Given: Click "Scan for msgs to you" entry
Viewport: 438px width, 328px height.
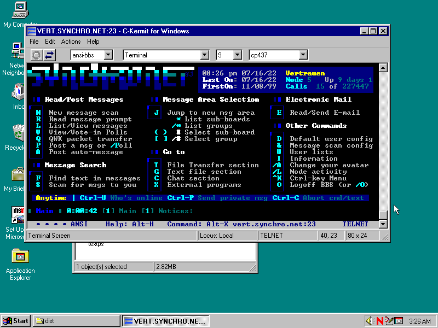Looking at the screenshot, I should click(93, 185).
